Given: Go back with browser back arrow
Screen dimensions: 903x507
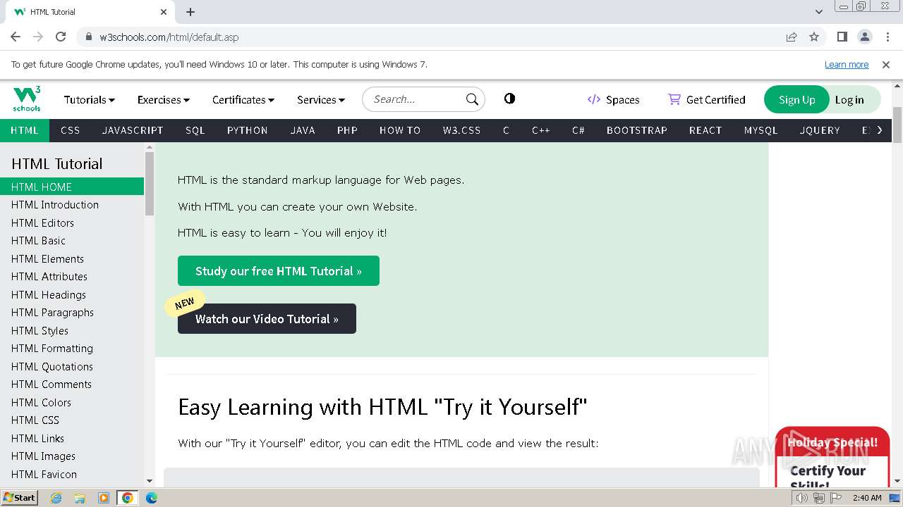Looking at the screenshot, I should [16, 37].
